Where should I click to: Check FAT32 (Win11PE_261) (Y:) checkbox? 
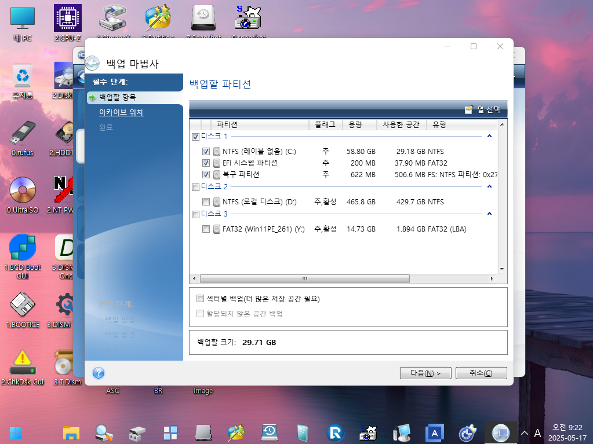(206, 229)
